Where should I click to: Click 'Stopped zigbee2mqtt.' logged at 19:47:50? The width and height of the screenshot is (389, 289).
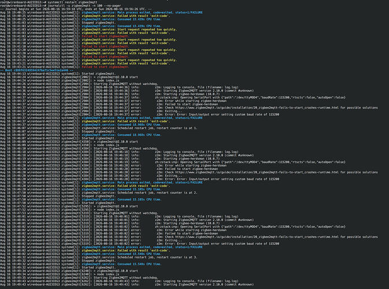pyautogui.click(x=98, y=196)
